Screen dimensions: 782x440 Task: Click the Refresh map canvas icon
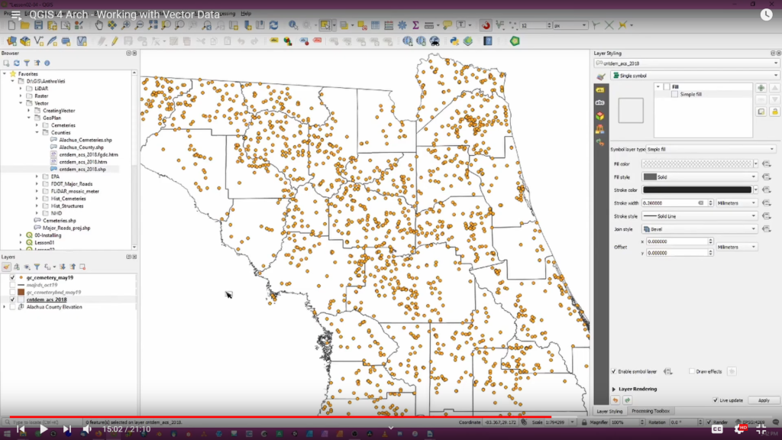point(274,25)
